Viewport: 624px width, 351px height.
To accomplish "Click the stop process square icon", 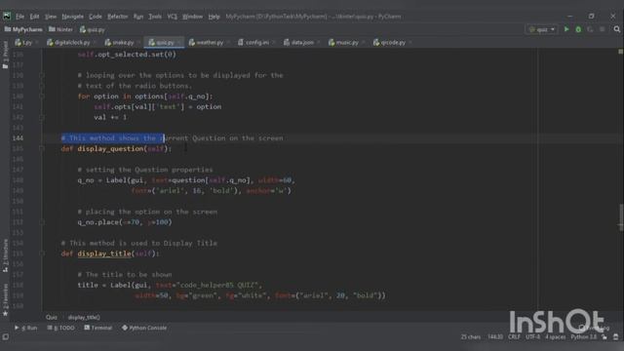I will (x=603, y=29).
